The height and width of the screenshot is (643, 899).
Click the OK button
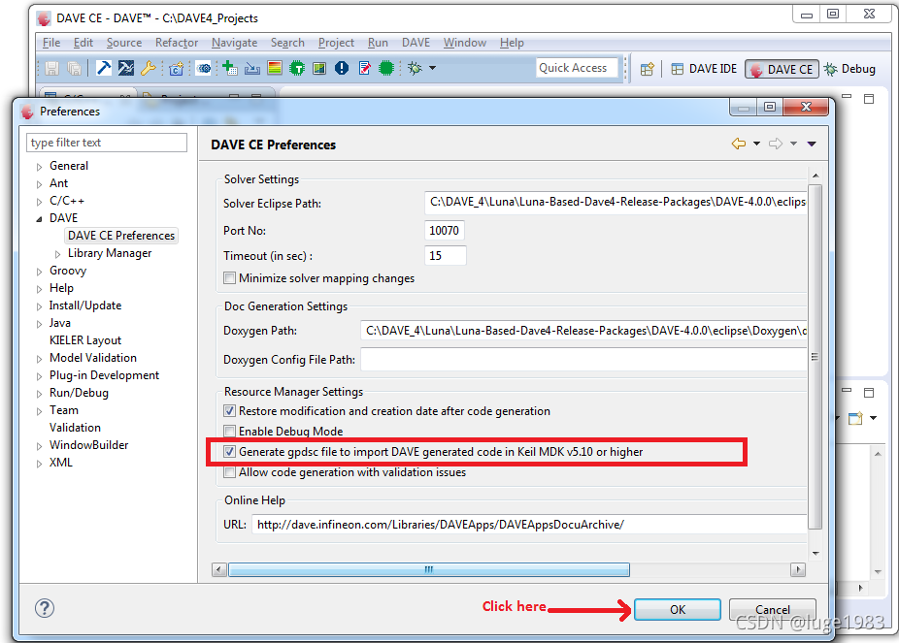[678, 610]
